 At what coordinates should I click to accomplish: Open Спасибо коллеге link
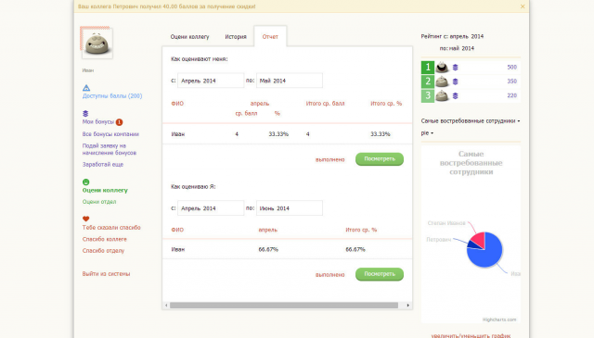pos(105,239)
